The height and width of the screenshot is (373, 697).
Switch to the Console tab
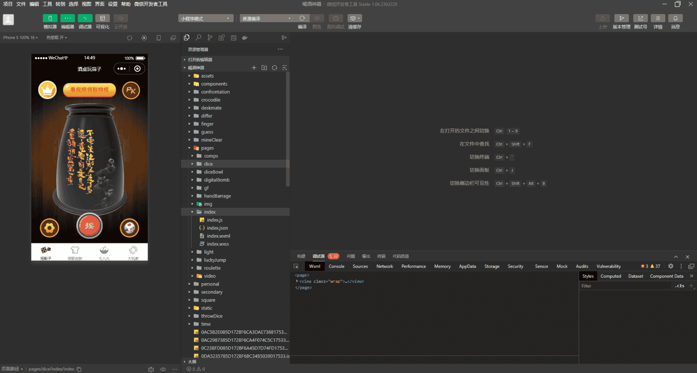tap(336, 266)
